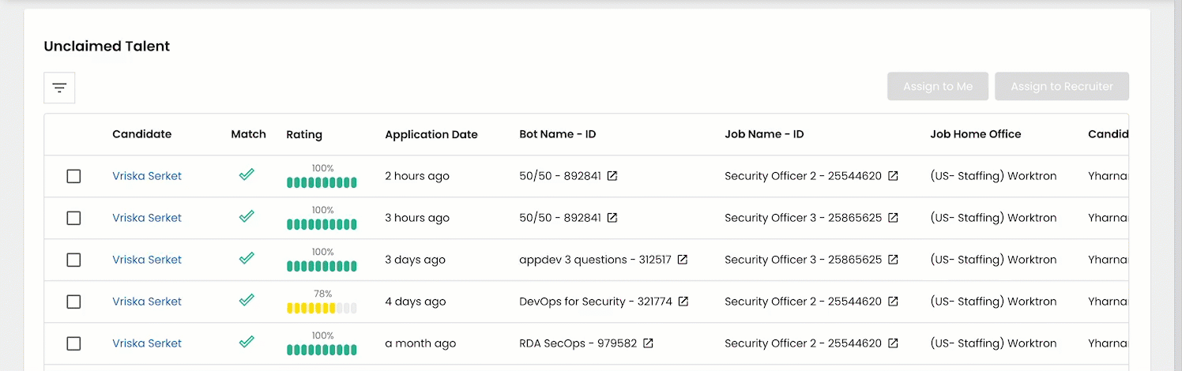Tick checkbox for the 3 hours ago application
1182x371 pixels.
[73, 218]
